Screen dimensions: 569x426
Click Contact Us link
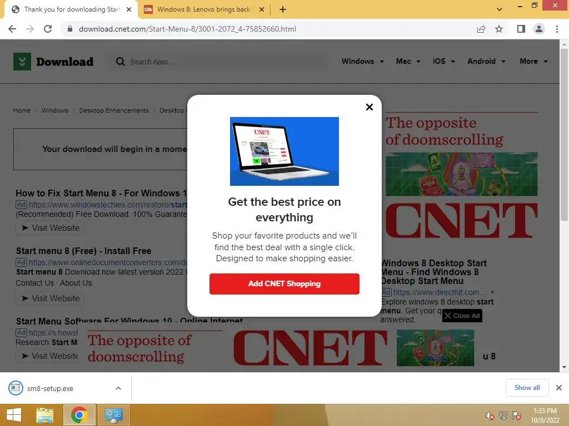[x=34, y=283]
